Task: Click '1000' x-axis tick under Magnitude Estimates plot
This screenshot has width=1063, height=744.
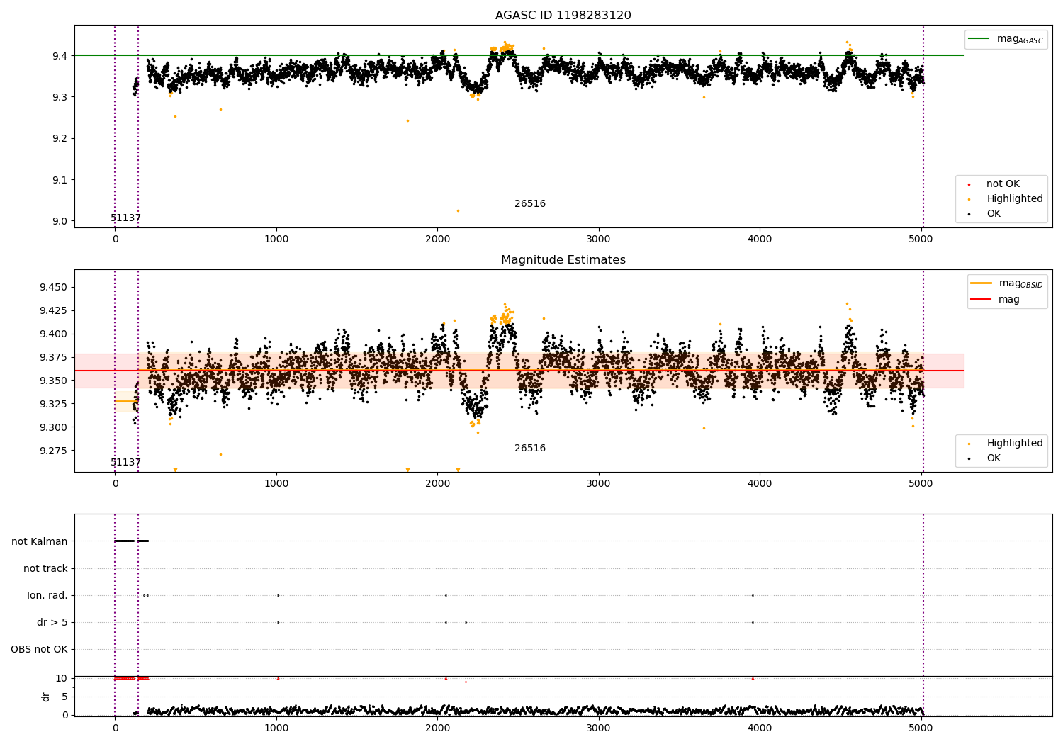Action: click(276, 484)
